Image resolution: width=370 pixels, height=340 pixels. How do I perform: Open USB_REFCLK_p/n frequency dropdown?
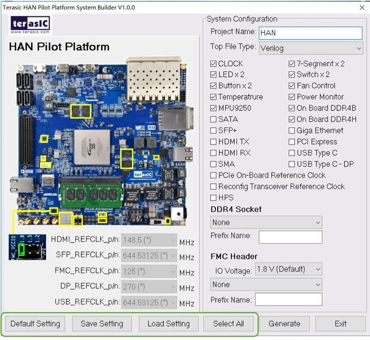click(x=149, y=302)
